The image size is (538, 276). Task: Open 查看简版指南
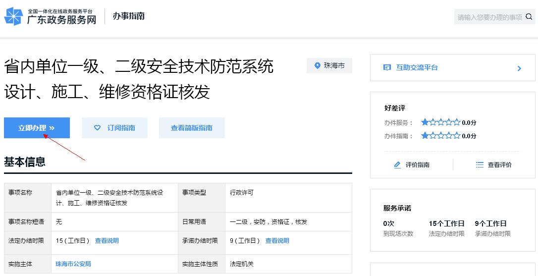pyautogui.click(x=192, y=128)
